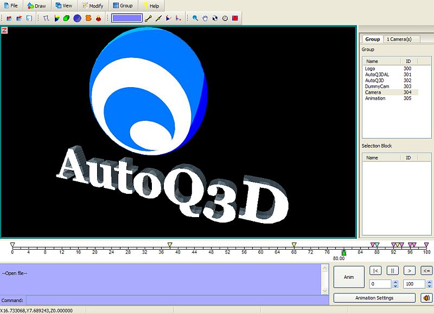Open Animation Settings
434x314 pixels.
tap(374, 298)
